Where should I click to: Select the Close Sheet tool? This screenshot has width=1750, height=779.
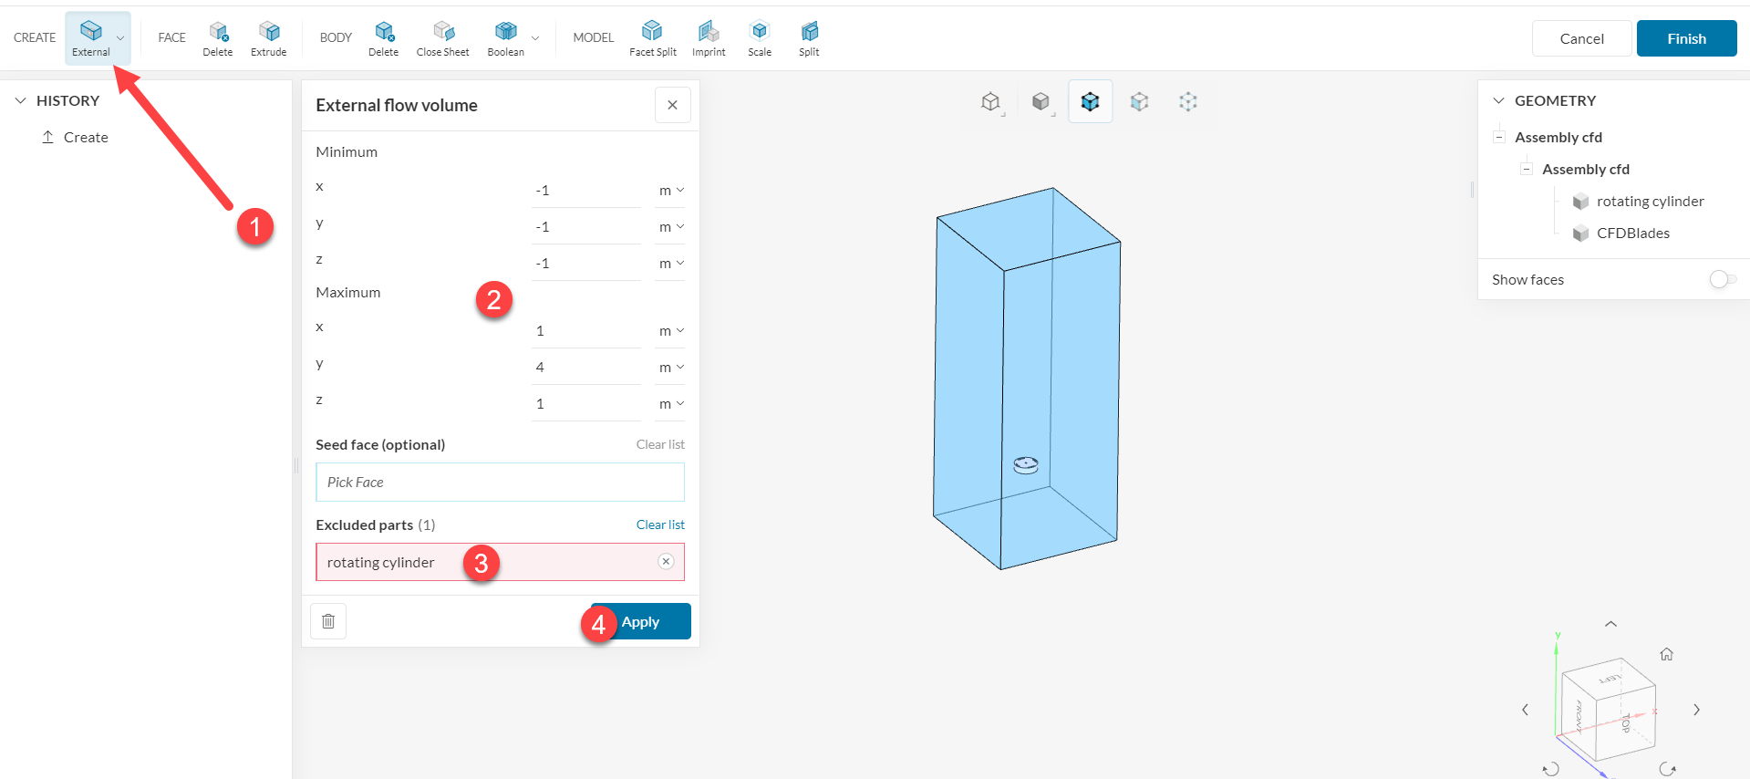(443, 38)
